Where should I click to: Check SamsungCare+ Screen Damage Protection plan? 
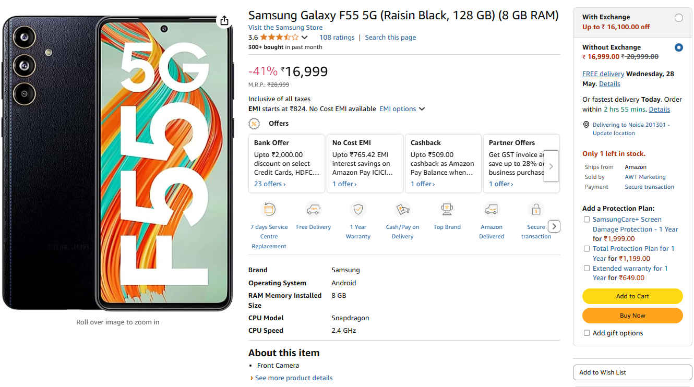[587, 220]
